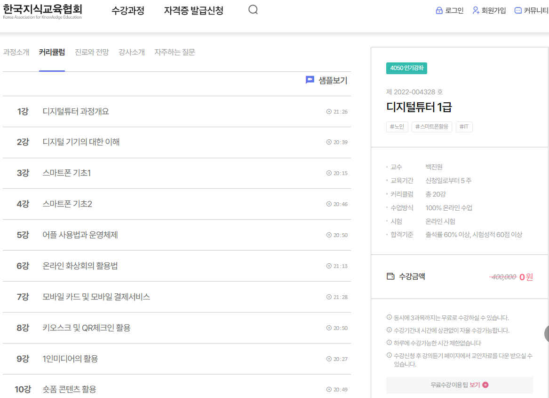Click the 무료수강 이용팁 보기 button
This screenshot has height=398, width=549.
coord(459,385)
